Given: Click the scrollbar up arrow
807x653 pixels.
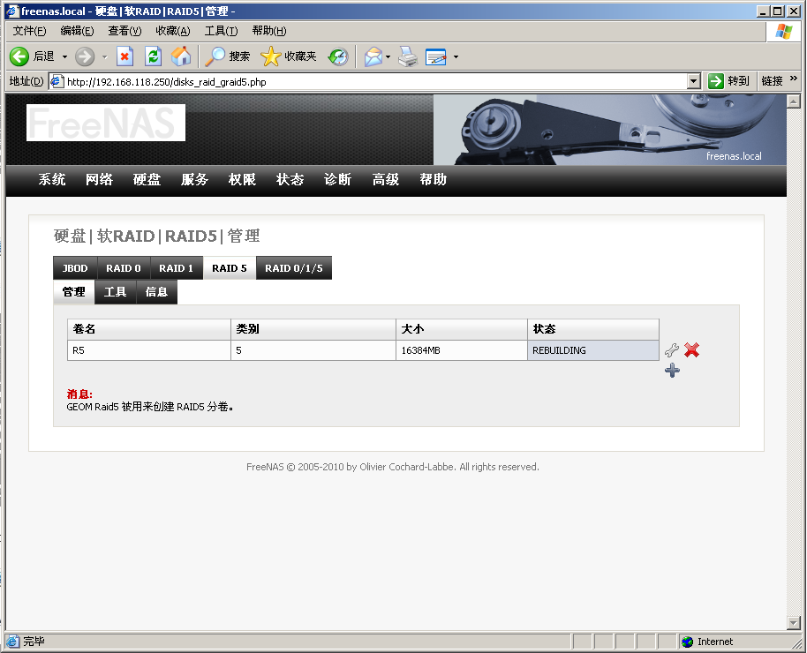Looking at the screenshot, I should [x=794, y=101].
